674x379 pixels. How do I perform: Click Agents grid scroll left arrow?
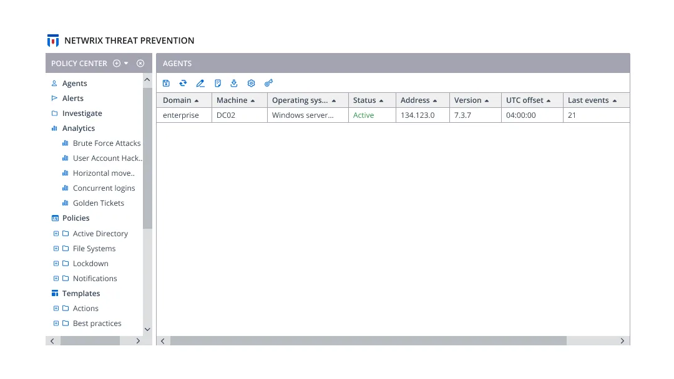[163, 341]
